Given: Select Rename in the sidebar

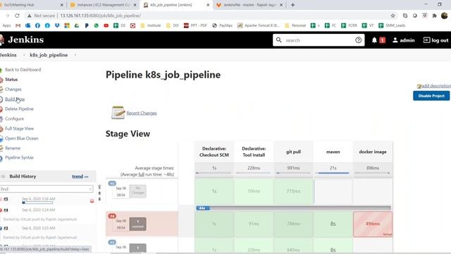Looking at the screenshot, I should [x=13, y=148].
